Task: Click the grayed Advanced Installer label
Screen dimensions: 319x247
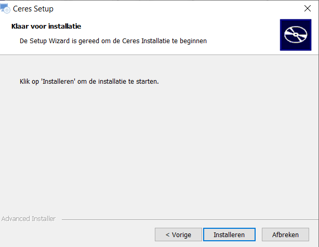Action: (x=29, y=219)
